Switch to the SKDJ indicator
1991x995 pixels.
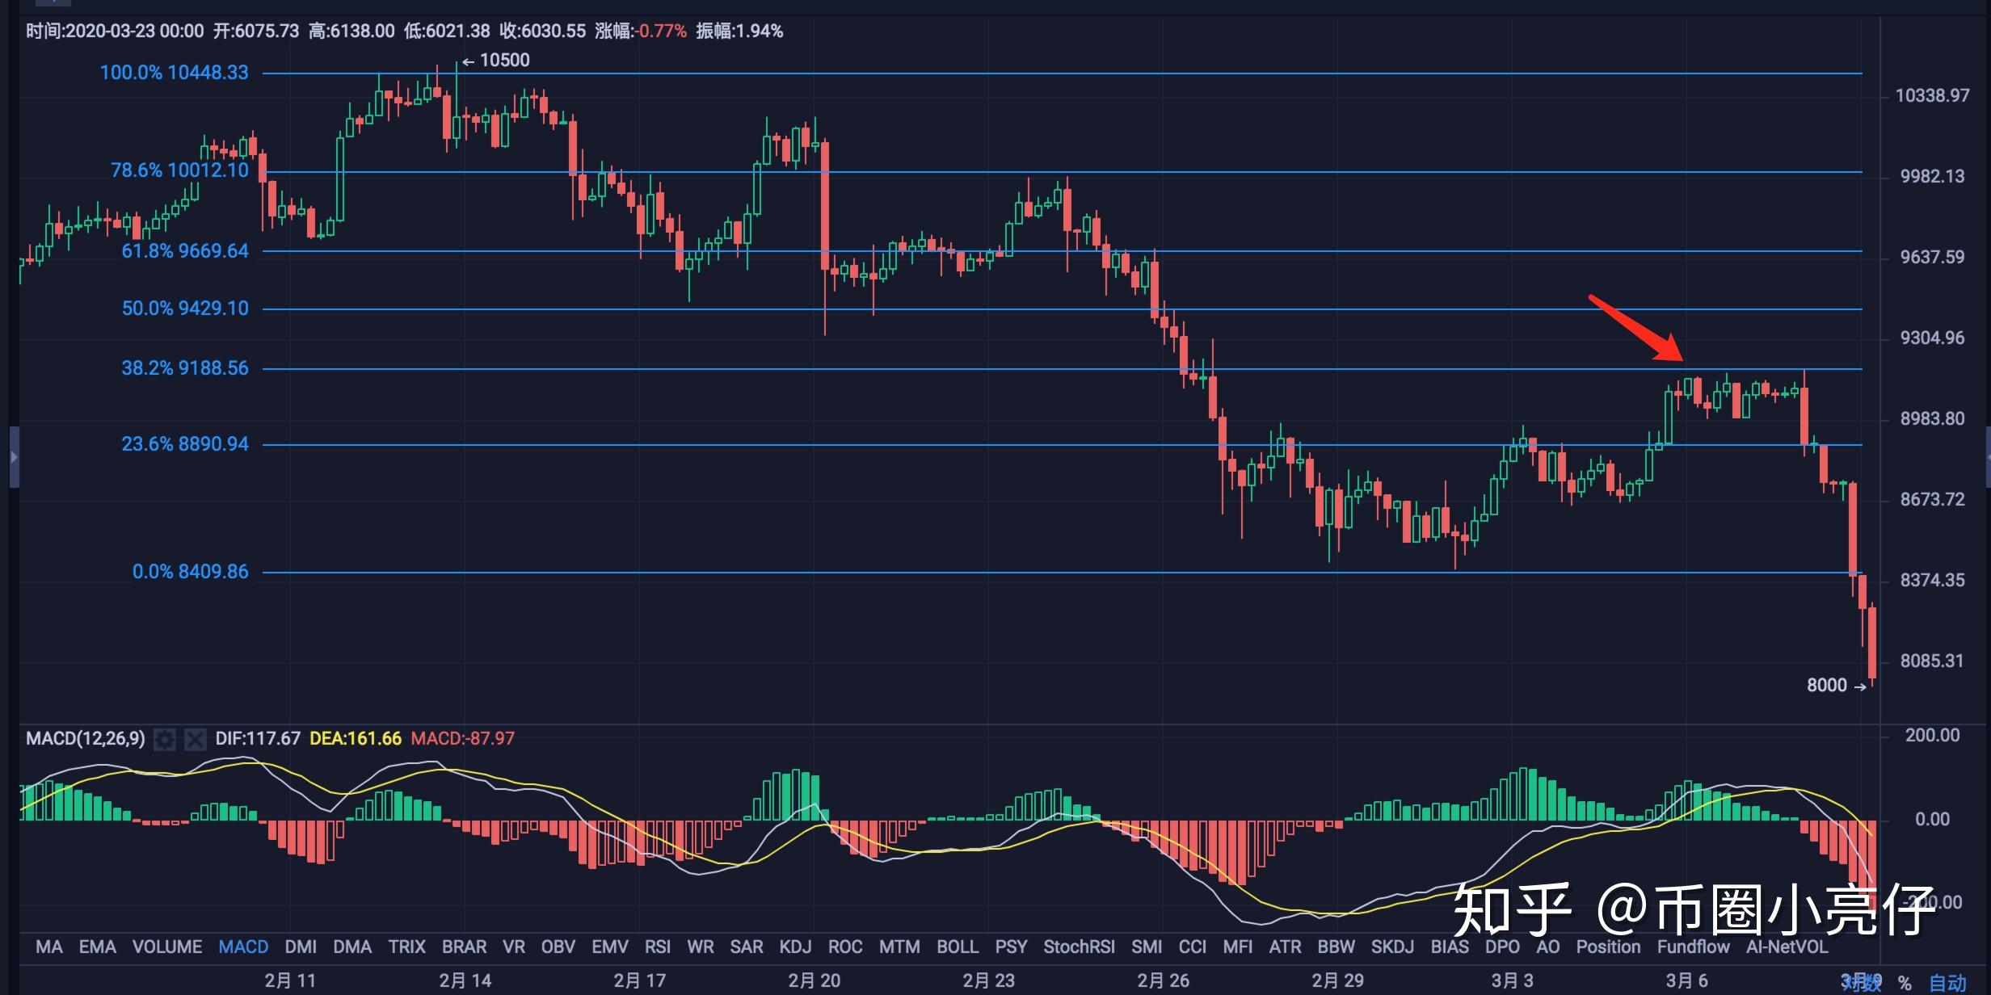tap(1392, 947)
